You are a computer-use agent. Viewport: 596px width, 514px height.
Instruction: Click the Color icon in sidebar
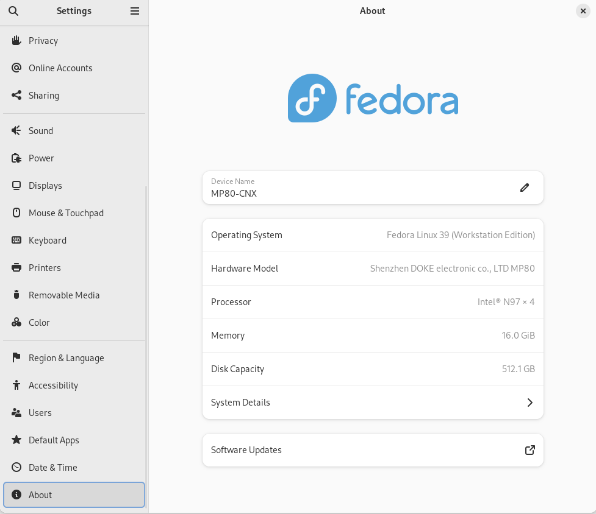pyautogui.click(x=16, y=322)
